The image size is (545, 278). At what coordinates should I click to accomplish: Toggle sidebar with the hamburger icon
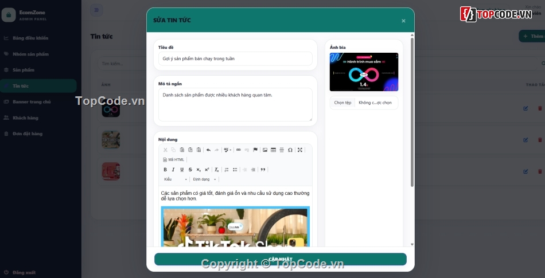pyautogui.click(x=96, y=10)
